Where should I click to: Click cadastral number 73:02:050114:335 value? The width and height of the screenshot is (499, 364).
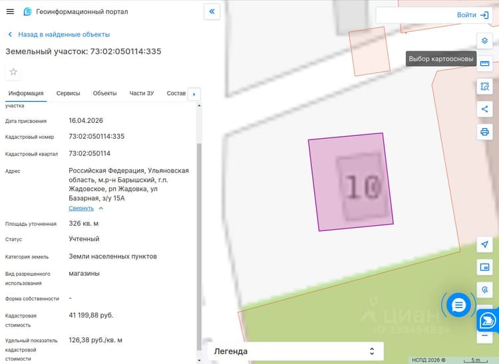pos(96,137)
